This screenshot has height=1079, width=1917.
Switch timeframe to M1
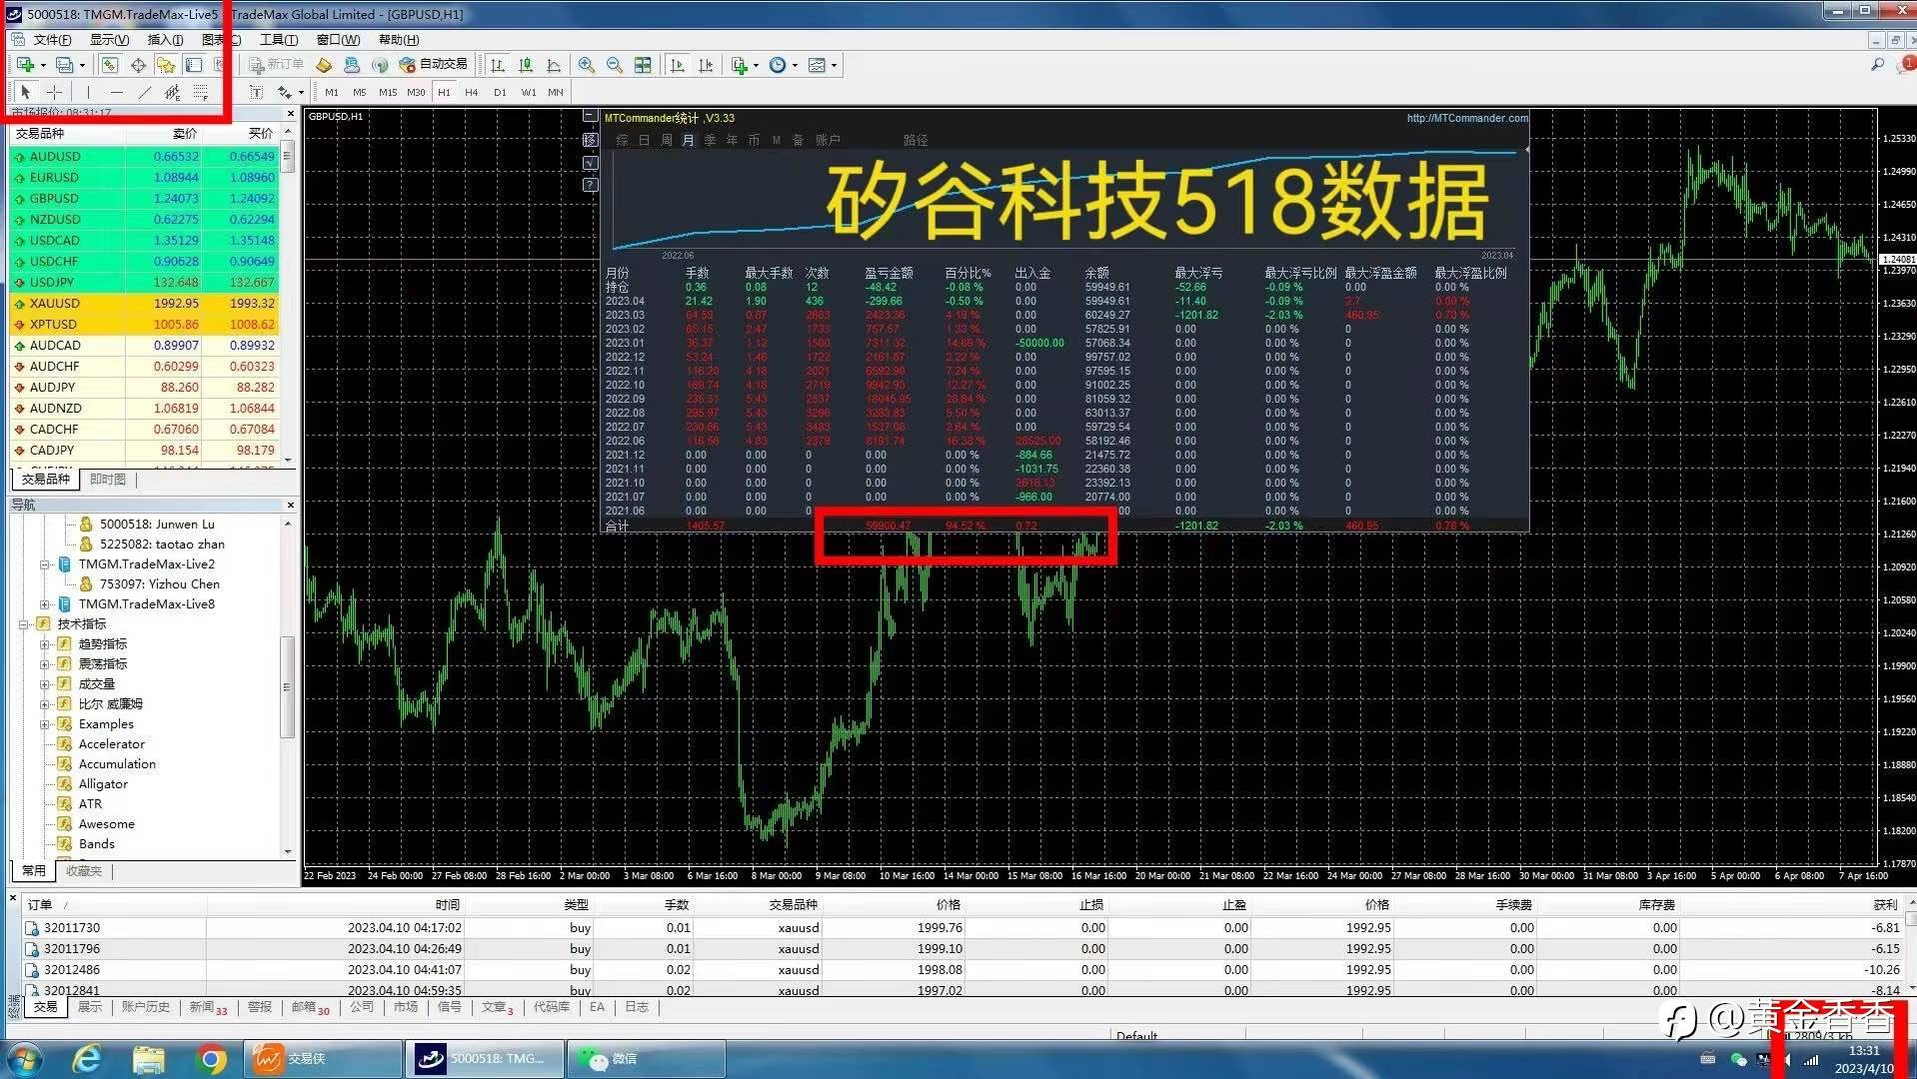point(332,92)
